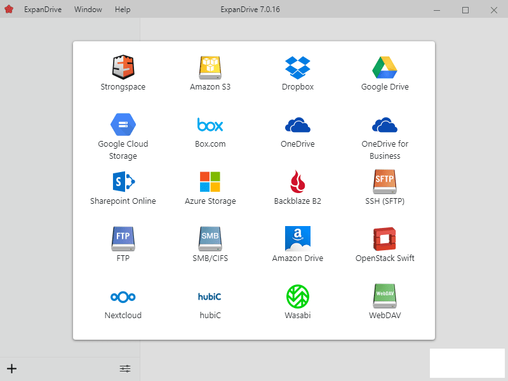Select the Google Cloud Storage hexagon icon
The height and width of the screenshot is (381, 508).
123,124
